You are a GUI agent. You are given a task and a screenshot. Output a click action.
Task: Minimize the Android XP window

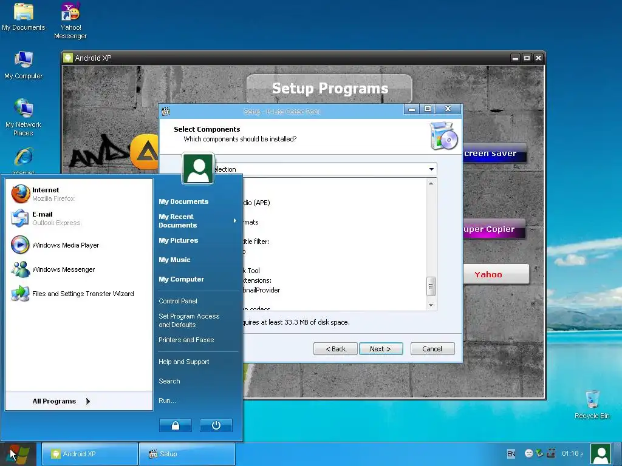(515, 58)
